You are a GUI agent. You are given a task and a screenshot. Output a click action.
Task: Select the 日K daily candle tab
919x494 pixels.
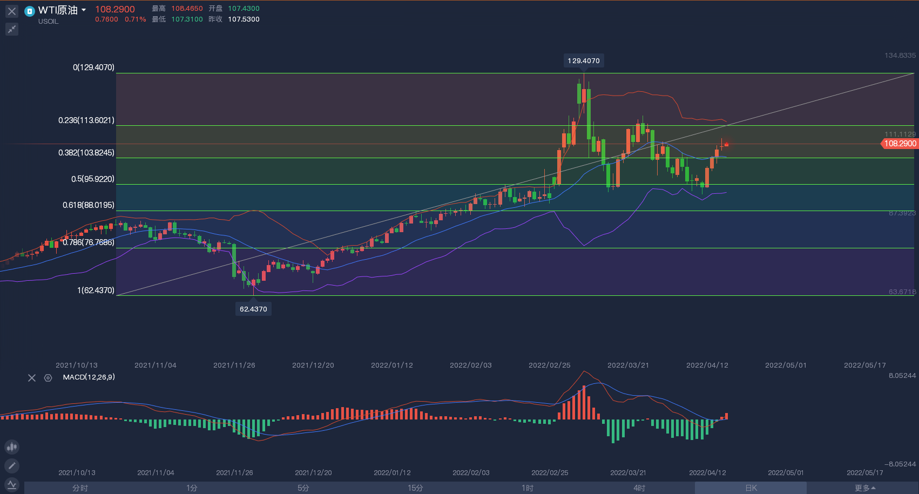(x=751, y=488)
